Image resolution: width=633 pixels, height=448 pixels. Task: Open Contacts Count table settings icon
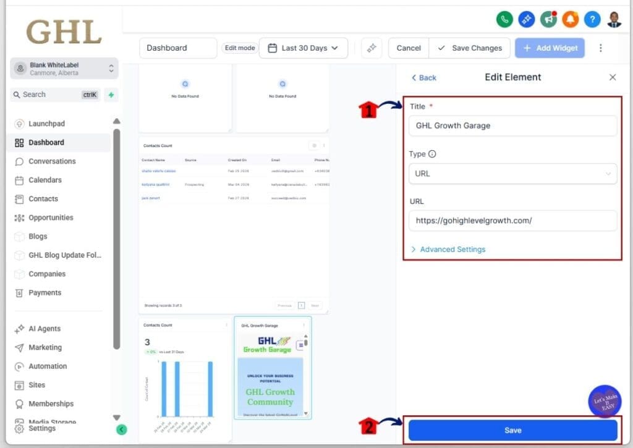pos(314,145)
